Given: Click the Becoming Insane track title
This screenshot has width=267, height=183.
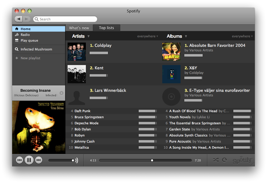Looking at the screenshot, I should pos(35,91).
